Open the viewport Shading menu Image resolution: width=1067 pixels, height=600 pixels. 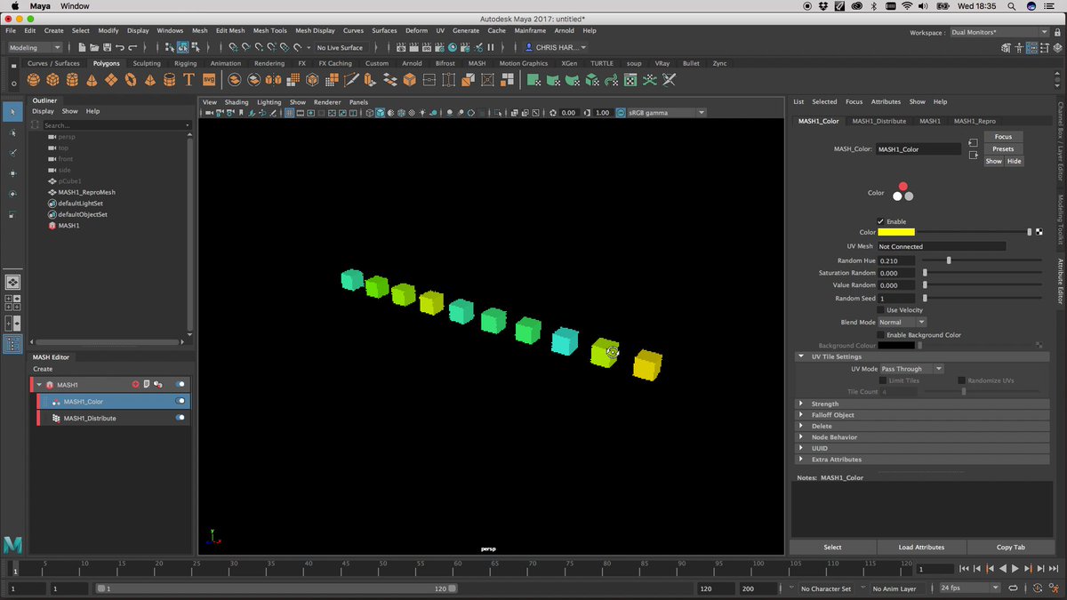[237, 102]
